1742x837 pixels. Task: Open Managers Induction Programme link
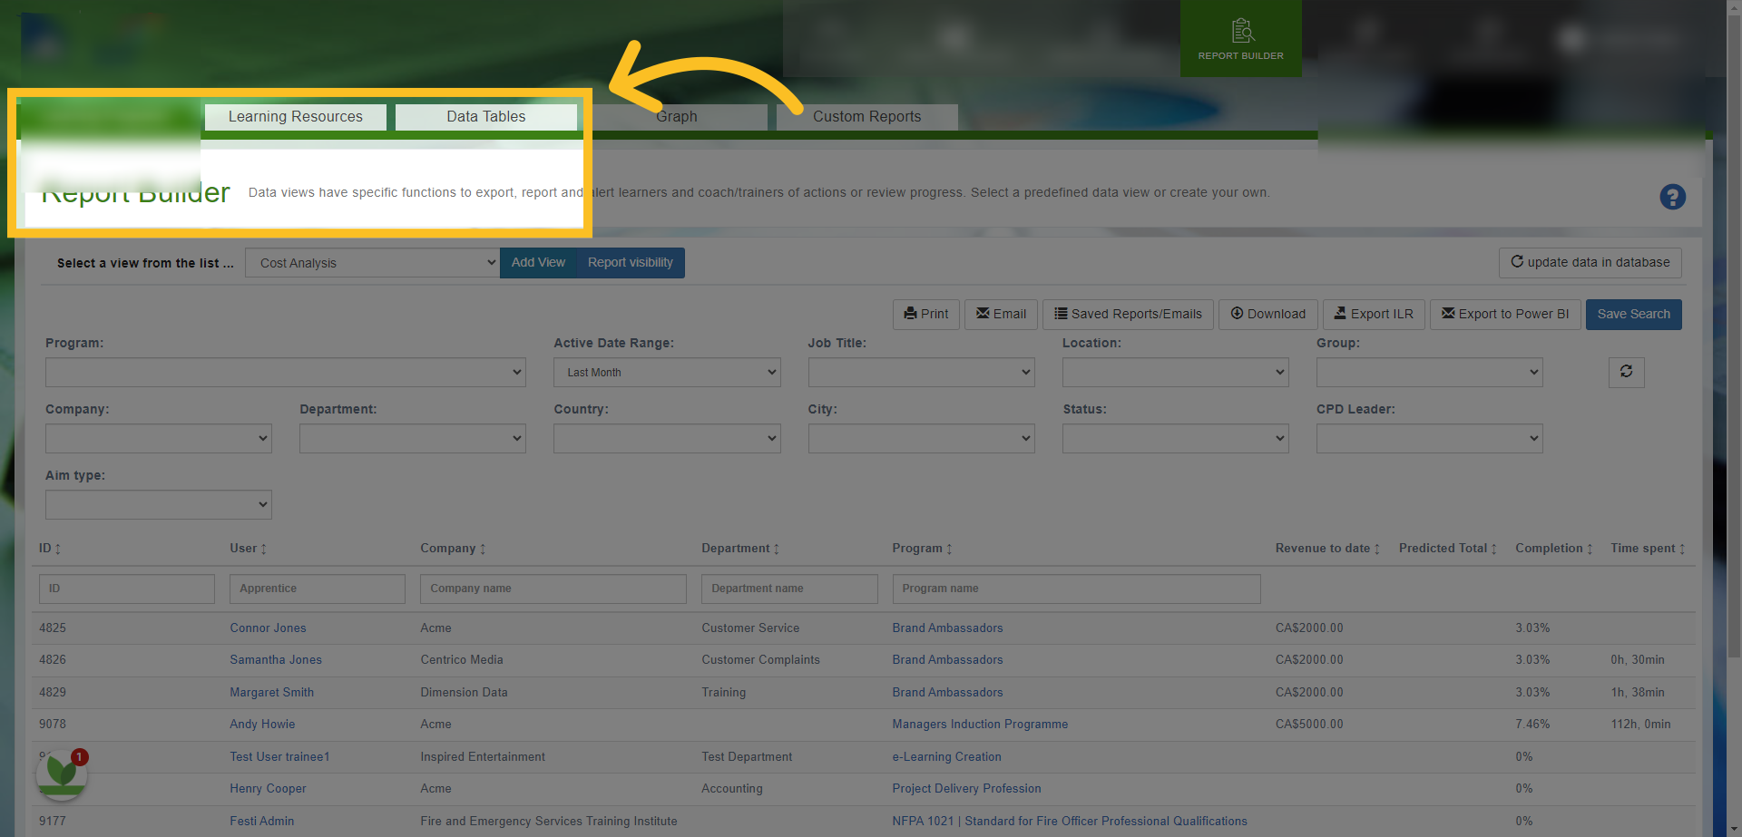click(x=980, y=724)
